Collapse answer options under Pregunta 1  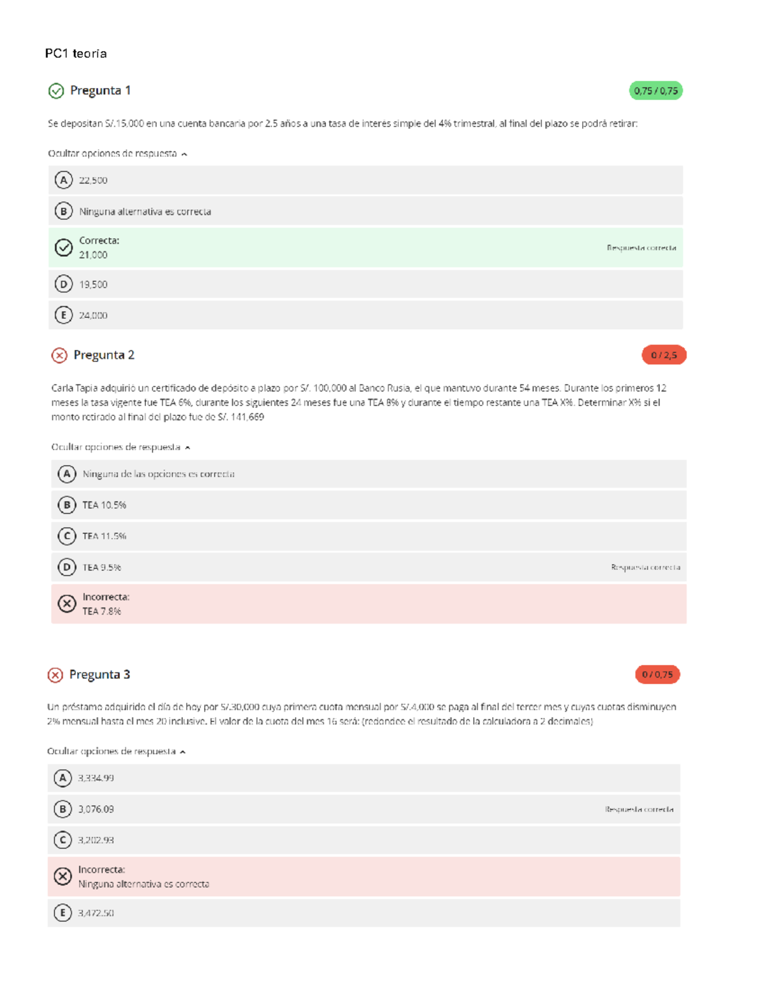(x=117, y=154)
